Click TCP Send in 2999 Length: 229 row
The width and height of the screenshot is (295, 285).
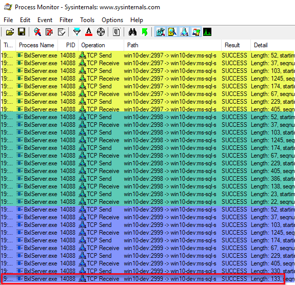(x=99, y=256)
